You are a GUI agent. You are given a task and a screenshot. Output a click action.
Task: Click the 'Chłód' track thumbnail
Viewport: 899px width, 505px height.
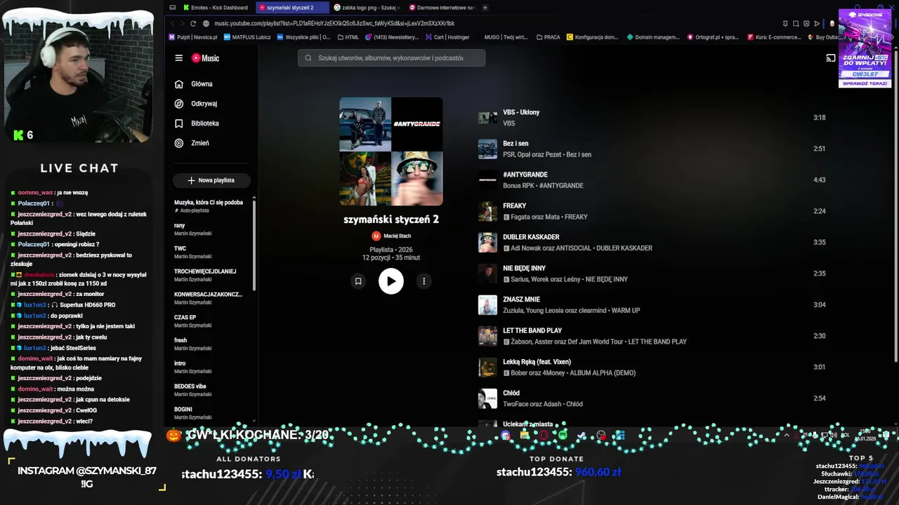click(487, 398)
